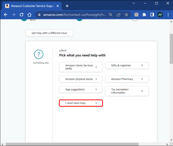Click the browser forward arrow
The width and height of the screenshot is (173, 146).
[14, 15]
